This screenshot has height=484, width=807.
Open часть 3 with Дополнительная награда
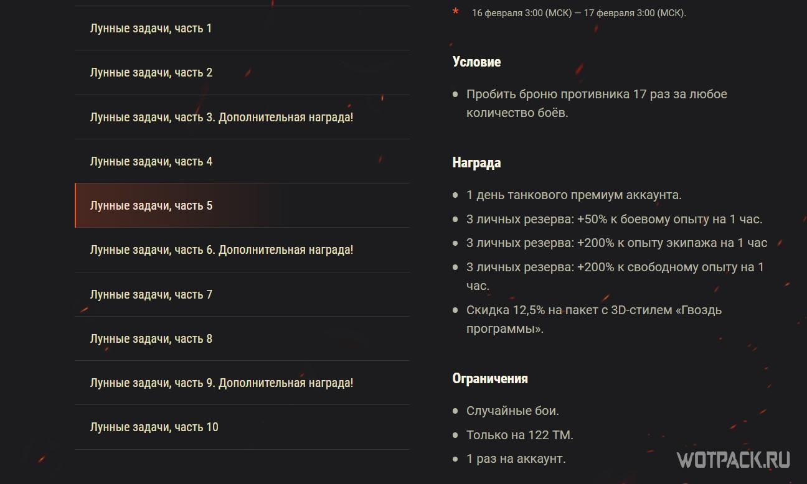222,117
